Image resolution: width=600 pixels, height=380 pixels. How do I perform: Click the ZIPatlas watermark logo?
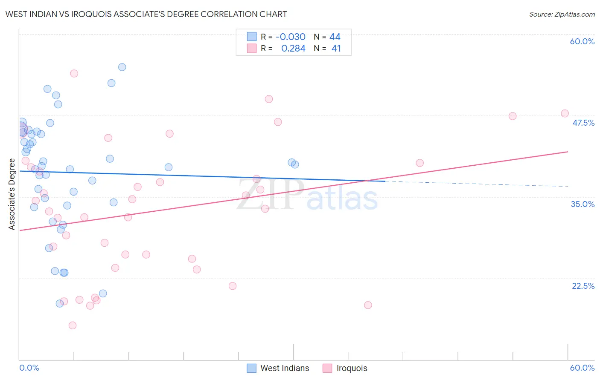point(307,195)
